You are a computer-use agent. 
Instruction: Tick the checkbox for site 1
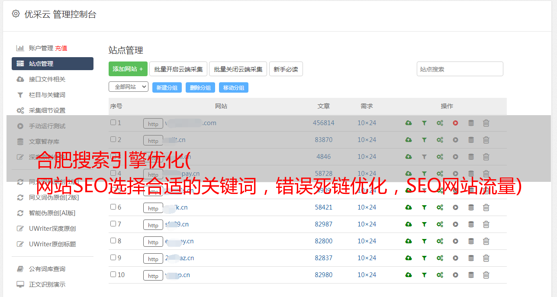pos(113,123)
